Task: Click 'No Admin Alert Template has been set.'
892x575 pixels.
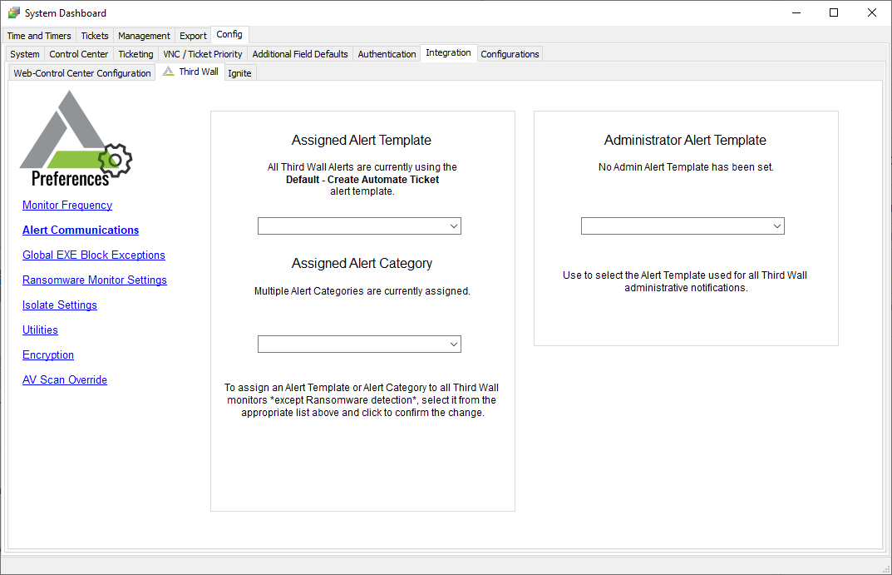Action: pos(686,166)
